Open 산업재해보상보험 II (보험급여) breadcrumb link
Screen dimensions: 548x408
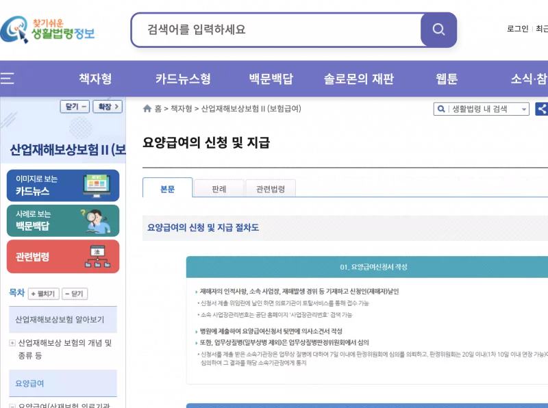point(251,109)
